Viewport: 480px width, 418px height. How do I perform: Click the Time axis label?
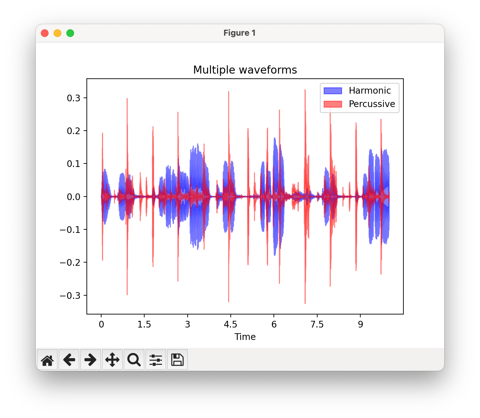point(245,337)
